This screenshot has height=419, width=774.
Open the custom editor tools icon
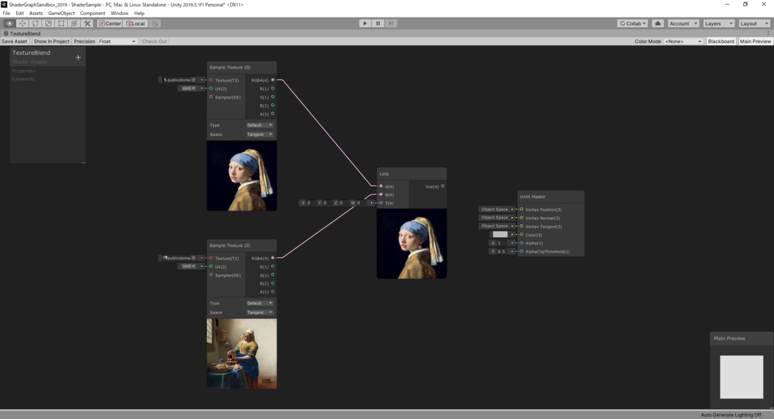tap(88, 23)
